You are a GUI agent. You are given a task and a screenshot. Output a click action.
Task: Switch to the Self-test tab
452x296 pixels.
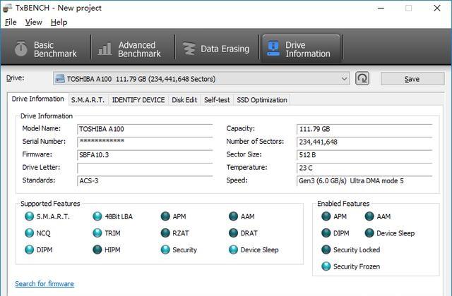click(x=217, y=100)
